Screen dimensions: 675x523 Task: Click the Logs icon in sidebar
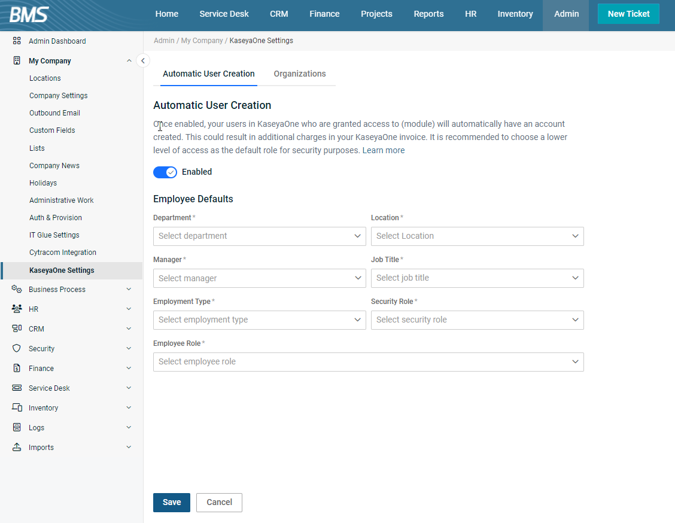point(17,427)
